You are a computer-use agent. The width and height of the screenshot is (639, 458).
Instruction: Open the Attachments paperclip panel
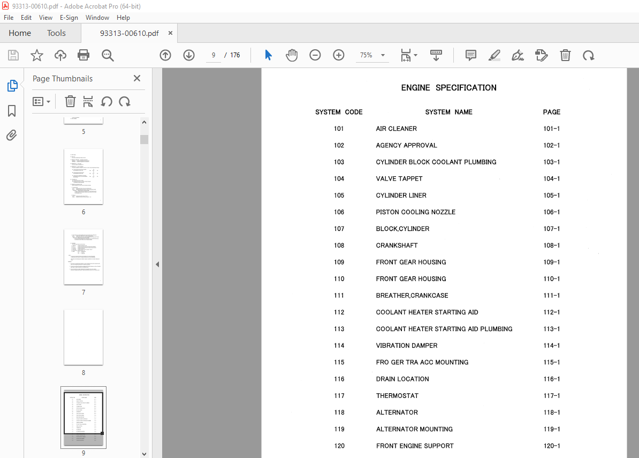click(12, 135)
